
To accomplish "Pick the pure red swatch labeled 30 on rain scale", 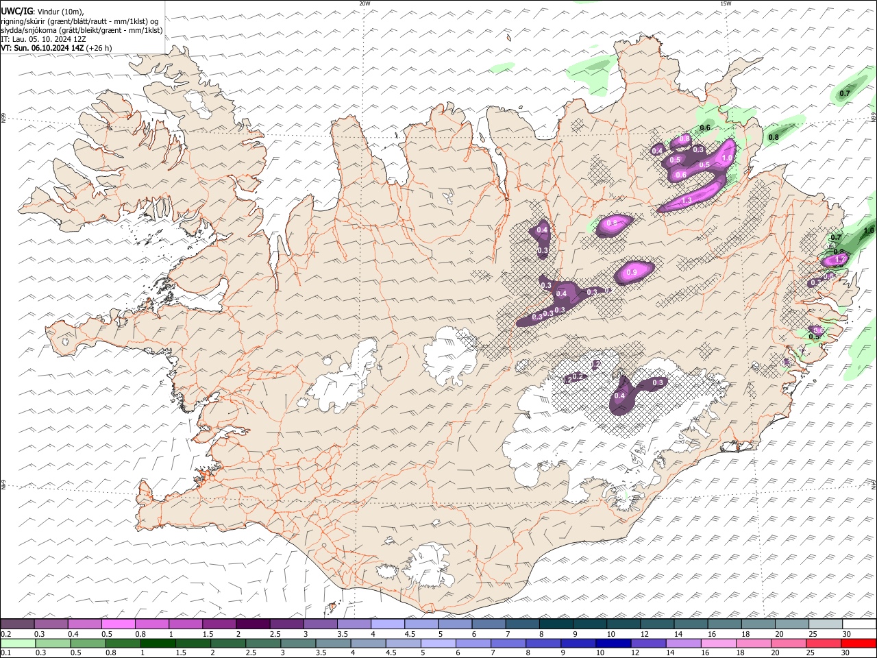I will pos(859,644).
